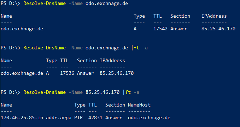Click the NameHost column header
This screenshot has width=240, height=127.
point(139,105)
